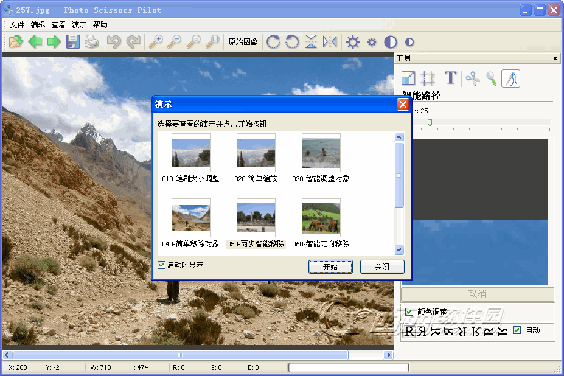Image resolution: width=564 pixels, height=376 pixels.
Task: Go to next image with green right arrow
Action: pyautogui.click(x=54, y=42)
